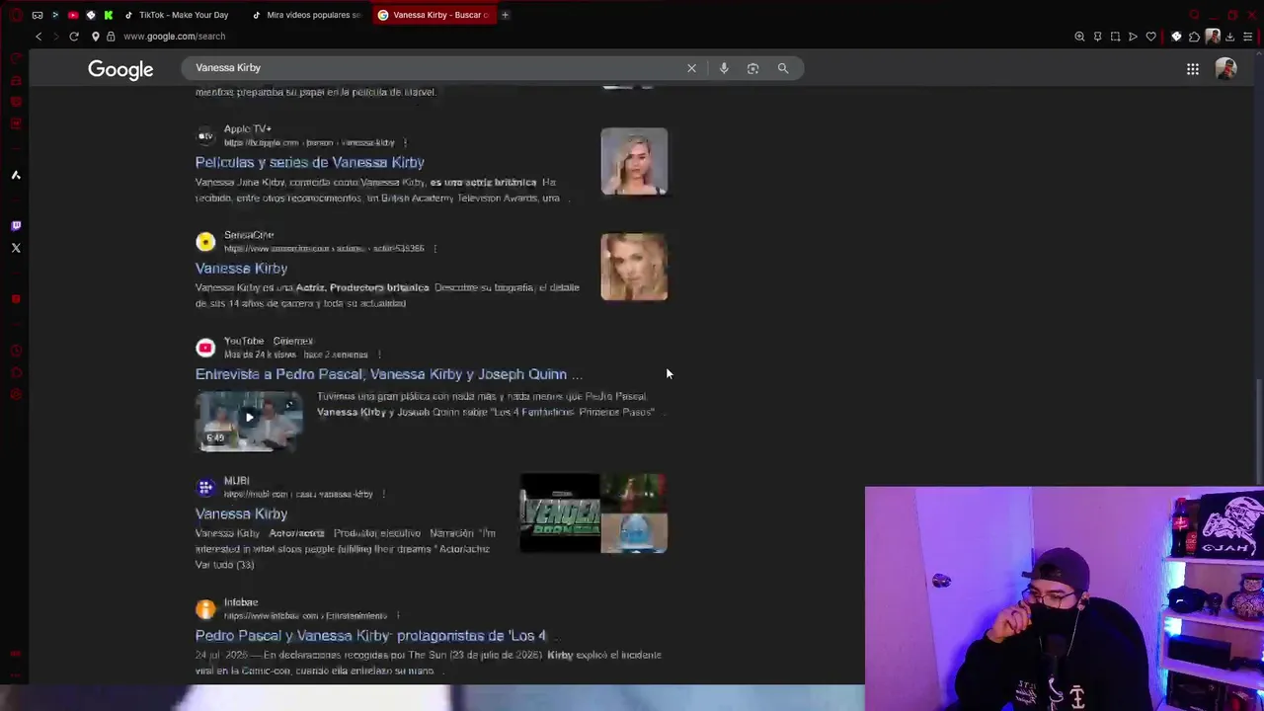
Task: Open more options for YouTube Cinemex result
Action: [379, 355]
